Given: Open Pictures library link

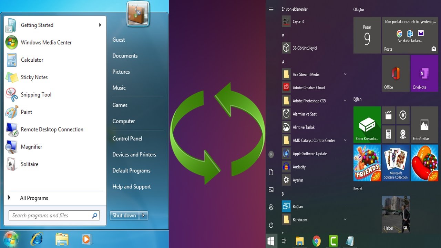Looking at the screenshot, I should (121, 72).
